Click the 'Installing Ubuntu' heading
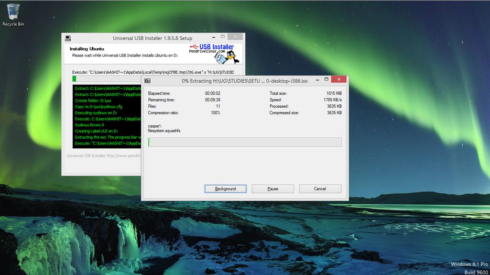The image size is (490, 275). [87, 49]
